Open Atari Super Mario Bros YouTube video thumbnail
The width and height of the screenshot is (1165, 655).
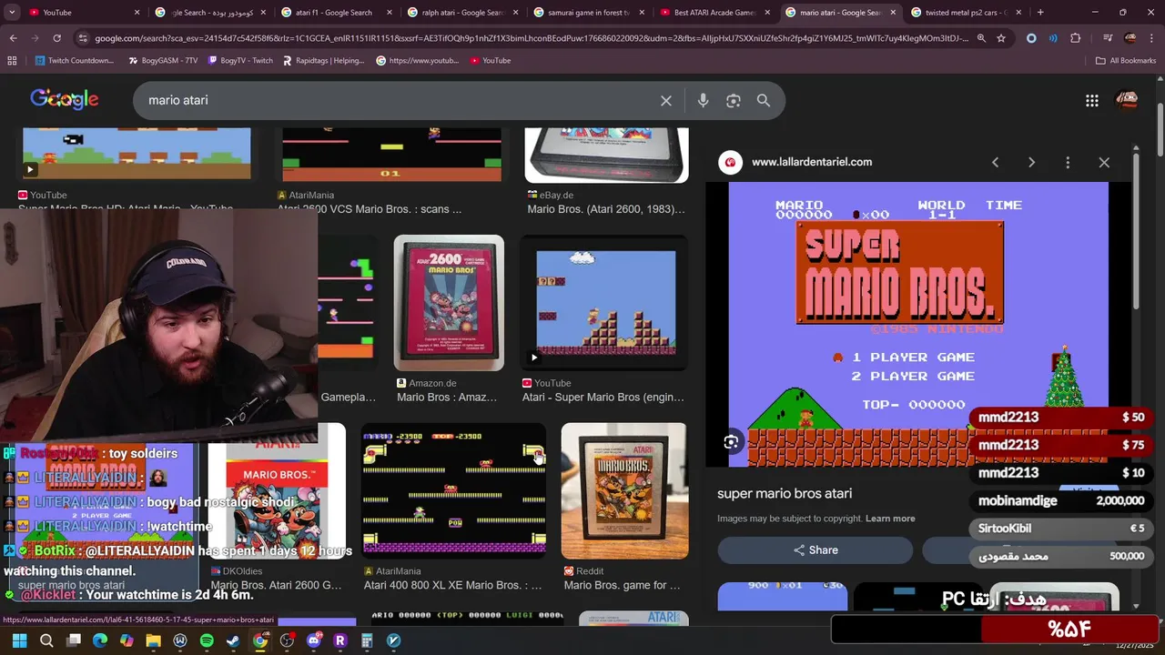pos(606,303)
